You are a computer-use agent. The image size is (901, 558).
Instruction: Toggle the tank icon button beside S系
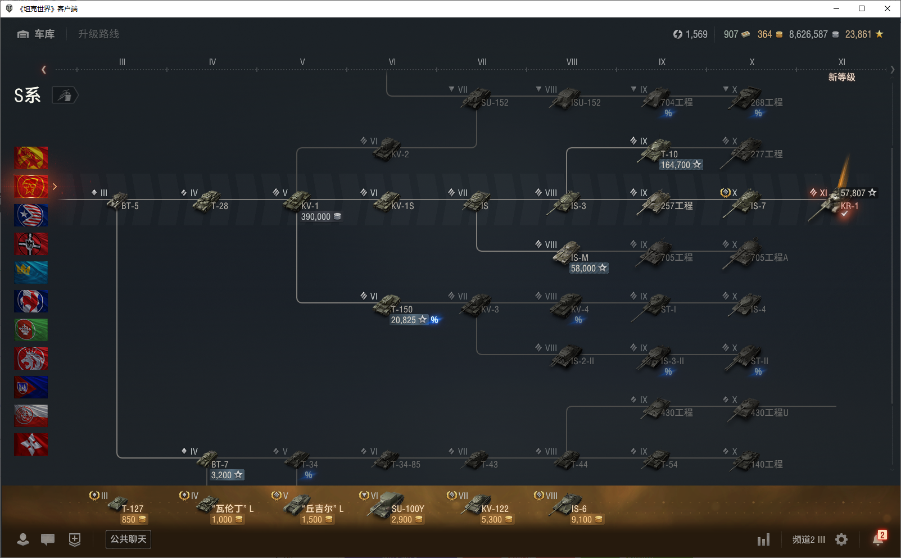[65, 96]
